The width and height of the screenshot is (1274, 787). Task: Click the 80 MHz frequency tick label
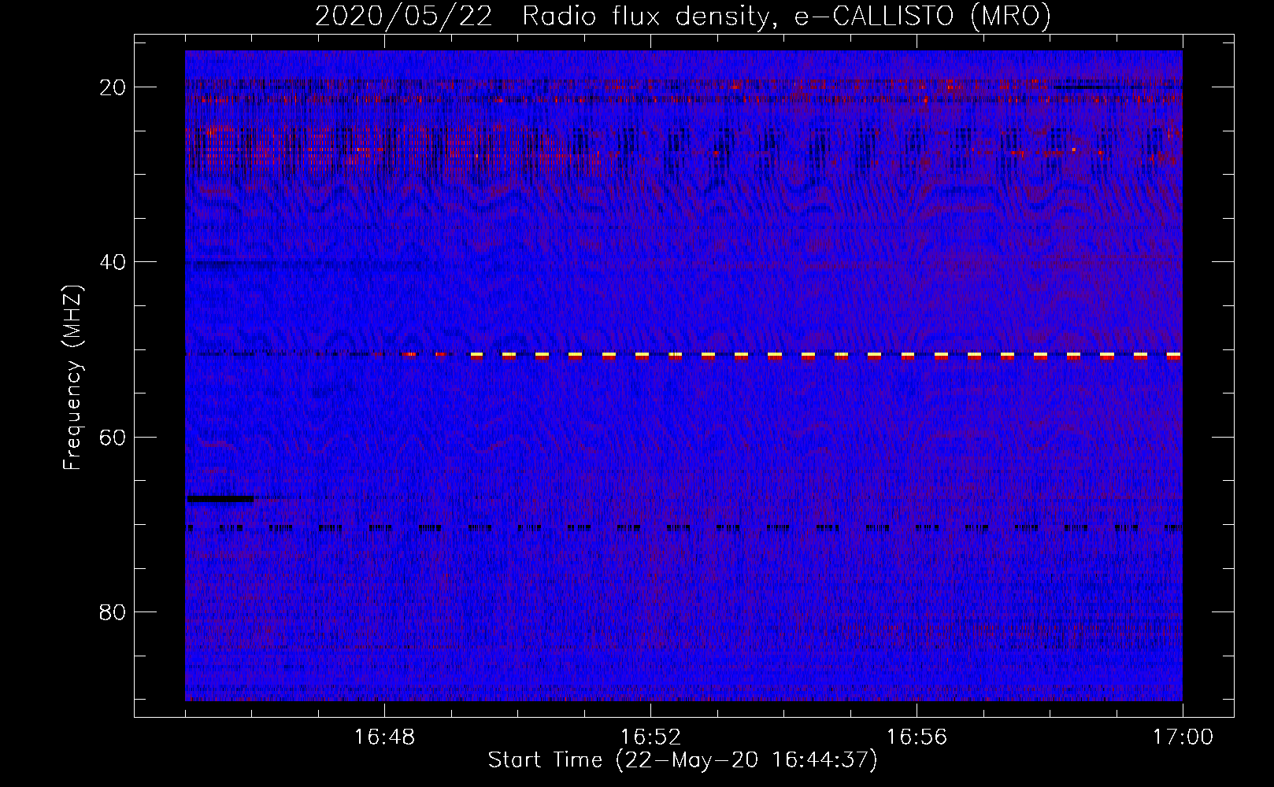point(113,612)
